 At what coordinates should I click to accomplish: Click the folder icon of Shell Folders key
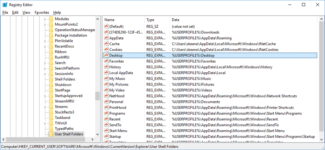51,79
